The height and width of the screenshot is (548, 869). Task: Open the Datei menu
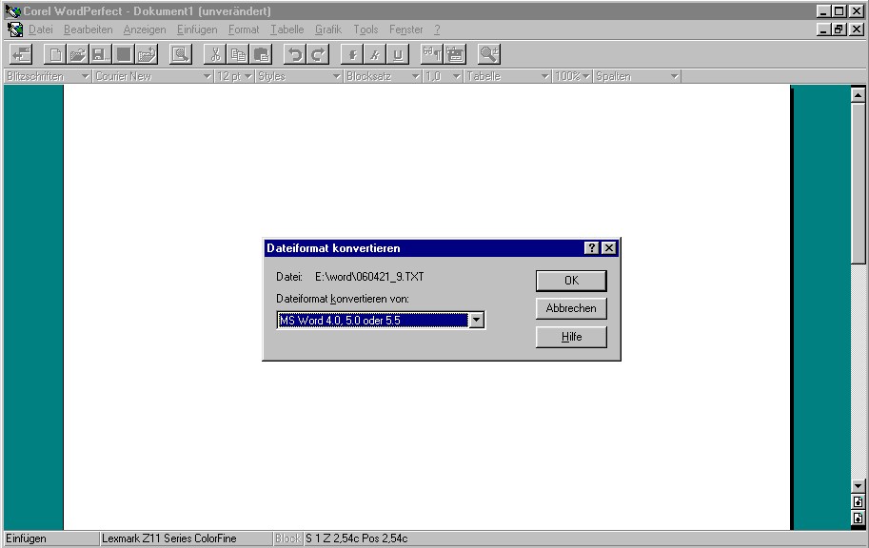[41, 29]
